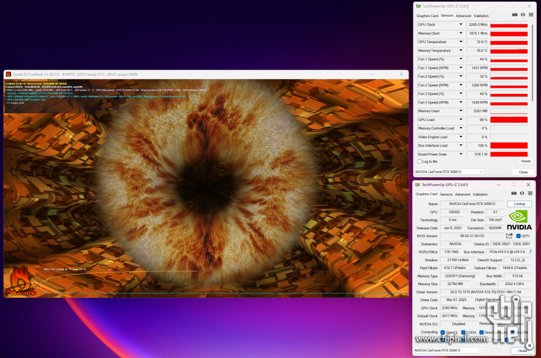Open GPU Load sensor dropdown arrow
541x358 pixels.
pos(461,119)
